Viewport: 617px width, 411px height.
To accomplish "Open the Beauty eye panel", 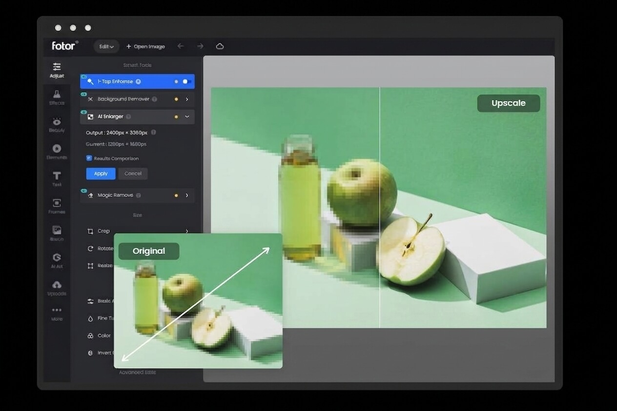I will click(x=57, y=125).
